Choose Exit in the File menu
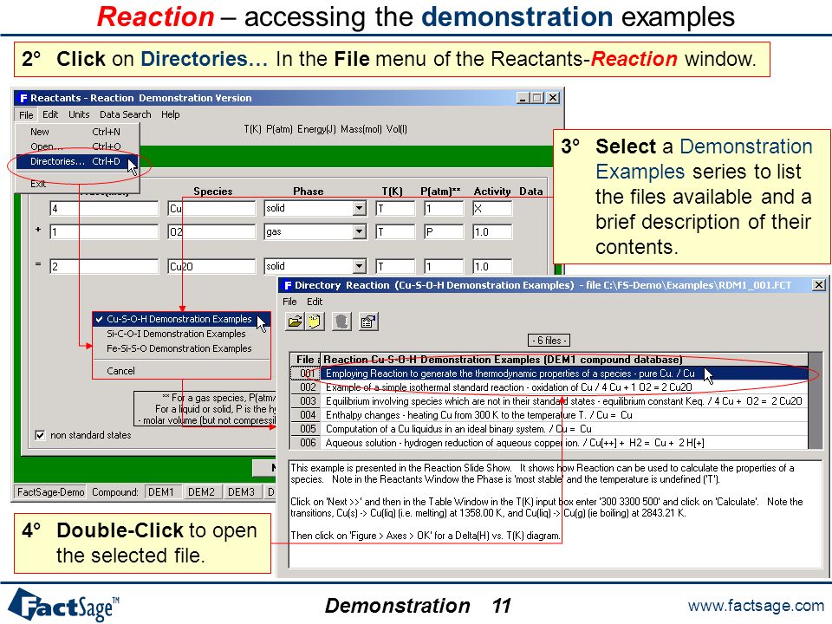This screenshot has width=832, height=624. [x=77, y=184]
